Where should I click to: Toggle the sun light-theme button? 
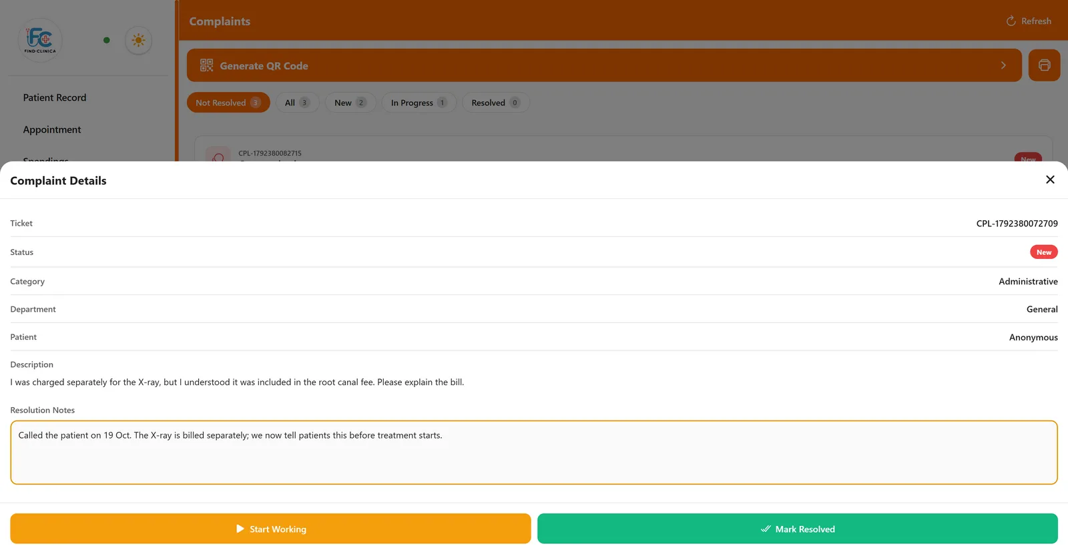click(138, 40)
